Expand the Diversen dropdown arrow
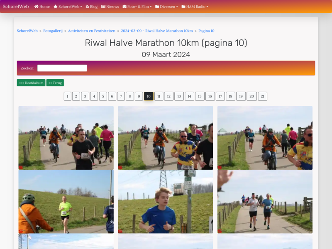This screenshot has width=332, height=249. click(x=177, y=7)
